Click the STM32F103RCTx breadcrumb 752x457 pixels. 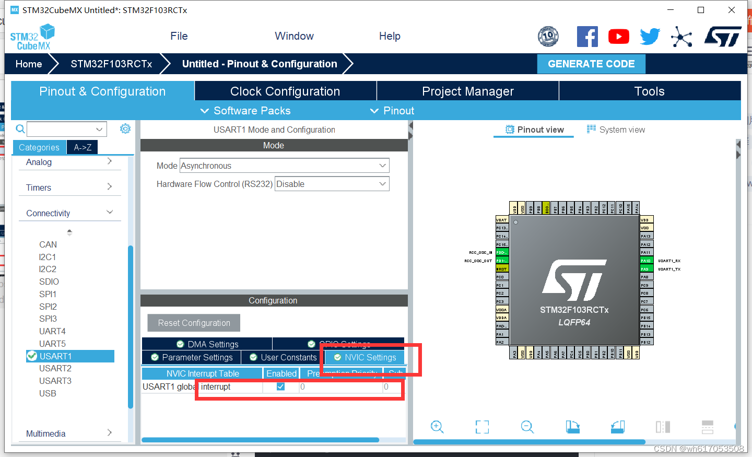tap(111, 64)
